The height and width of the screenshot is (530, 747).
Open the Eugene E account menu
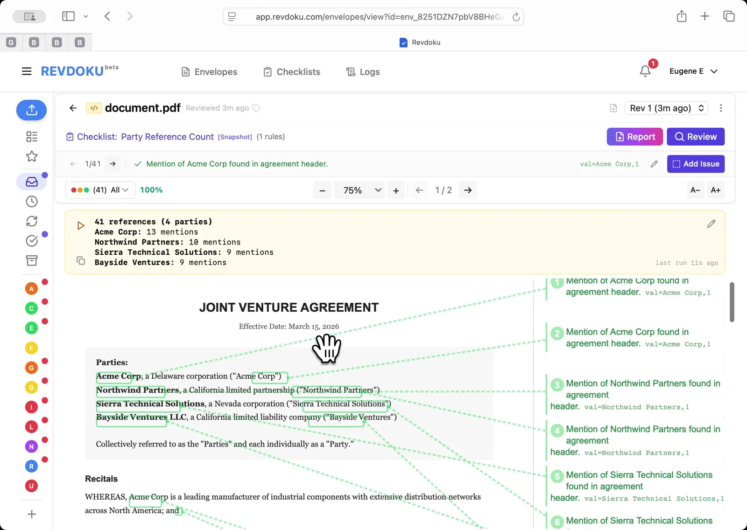click(x=694, y=71)
